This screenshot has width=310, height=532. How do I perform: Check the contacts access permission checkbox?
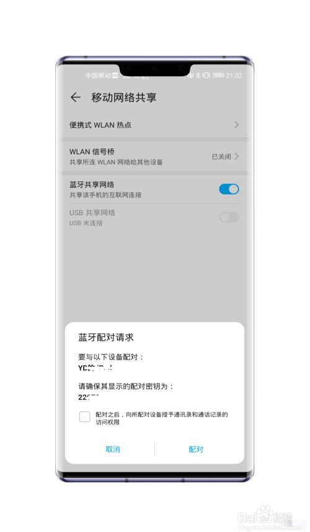[85, 417]
